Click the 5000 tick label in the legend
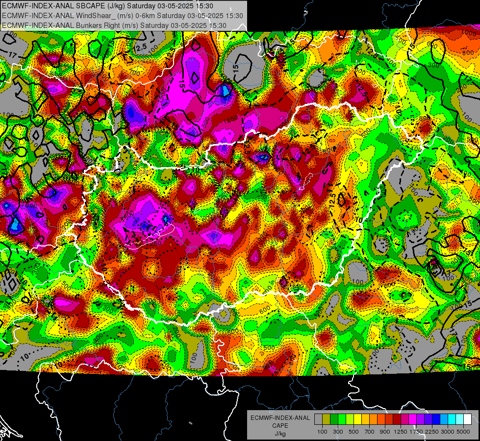 coord(463,432)
